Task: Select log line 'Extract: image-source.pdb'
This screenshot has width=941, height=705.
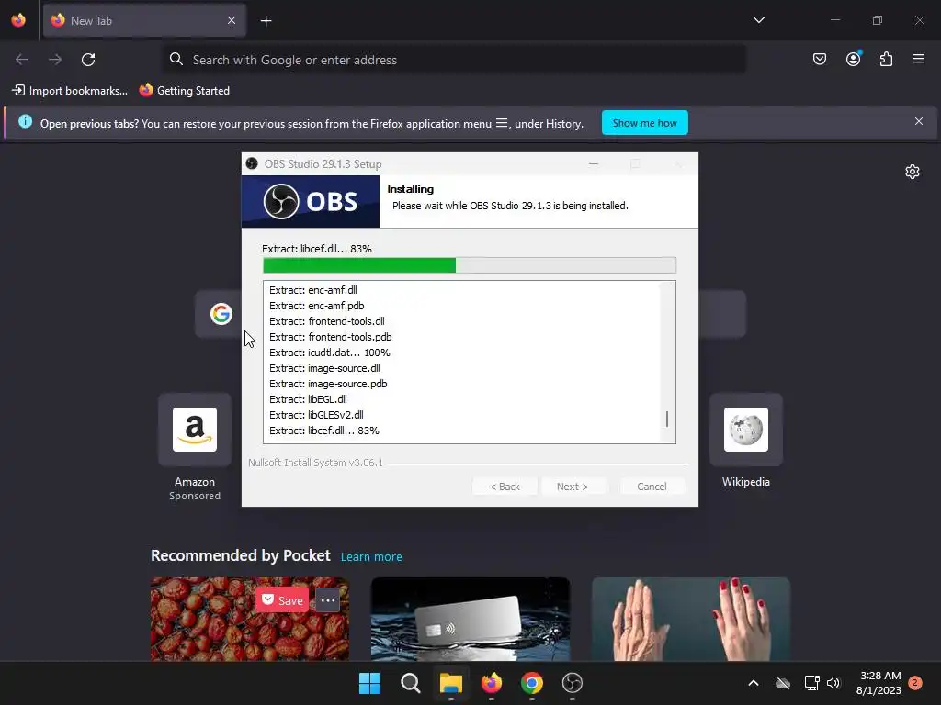Action: click(x=328, y=384)
